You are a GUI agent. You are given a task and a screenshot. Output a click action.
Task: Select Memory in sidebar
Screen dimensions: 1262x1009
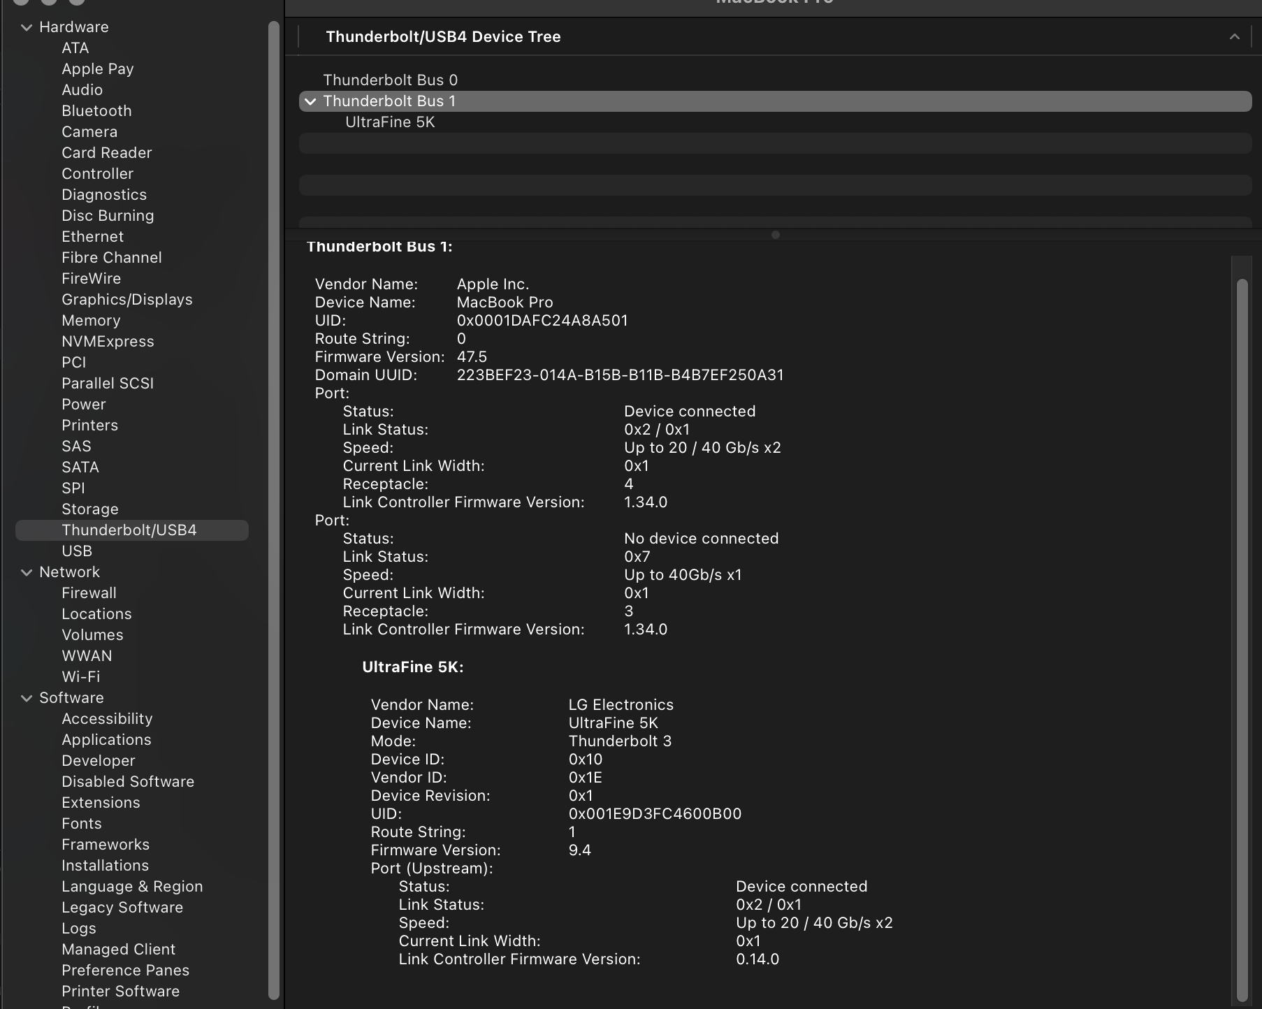[91, 321]
